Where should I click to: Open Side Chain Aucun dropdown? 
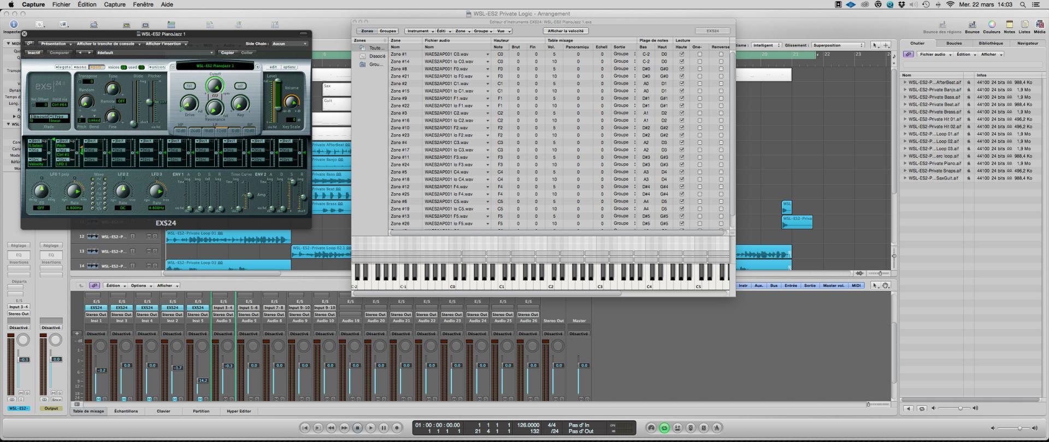[290, 44]
